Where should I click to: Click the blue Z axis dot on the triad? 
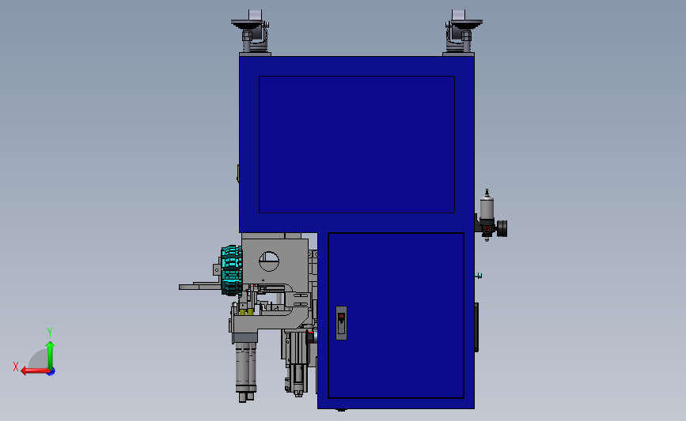(x=51, y=372)
